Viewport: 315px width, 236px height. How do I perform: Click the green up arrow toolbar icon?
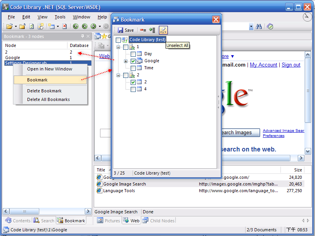pyautogui.click(x=76, y=26)
